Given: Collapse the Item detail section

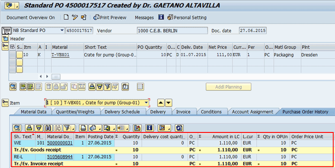Looking at the screenshot, I should 5,103.
